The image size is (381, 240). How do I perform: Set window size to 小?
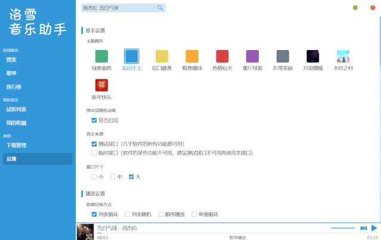[94, 176]
